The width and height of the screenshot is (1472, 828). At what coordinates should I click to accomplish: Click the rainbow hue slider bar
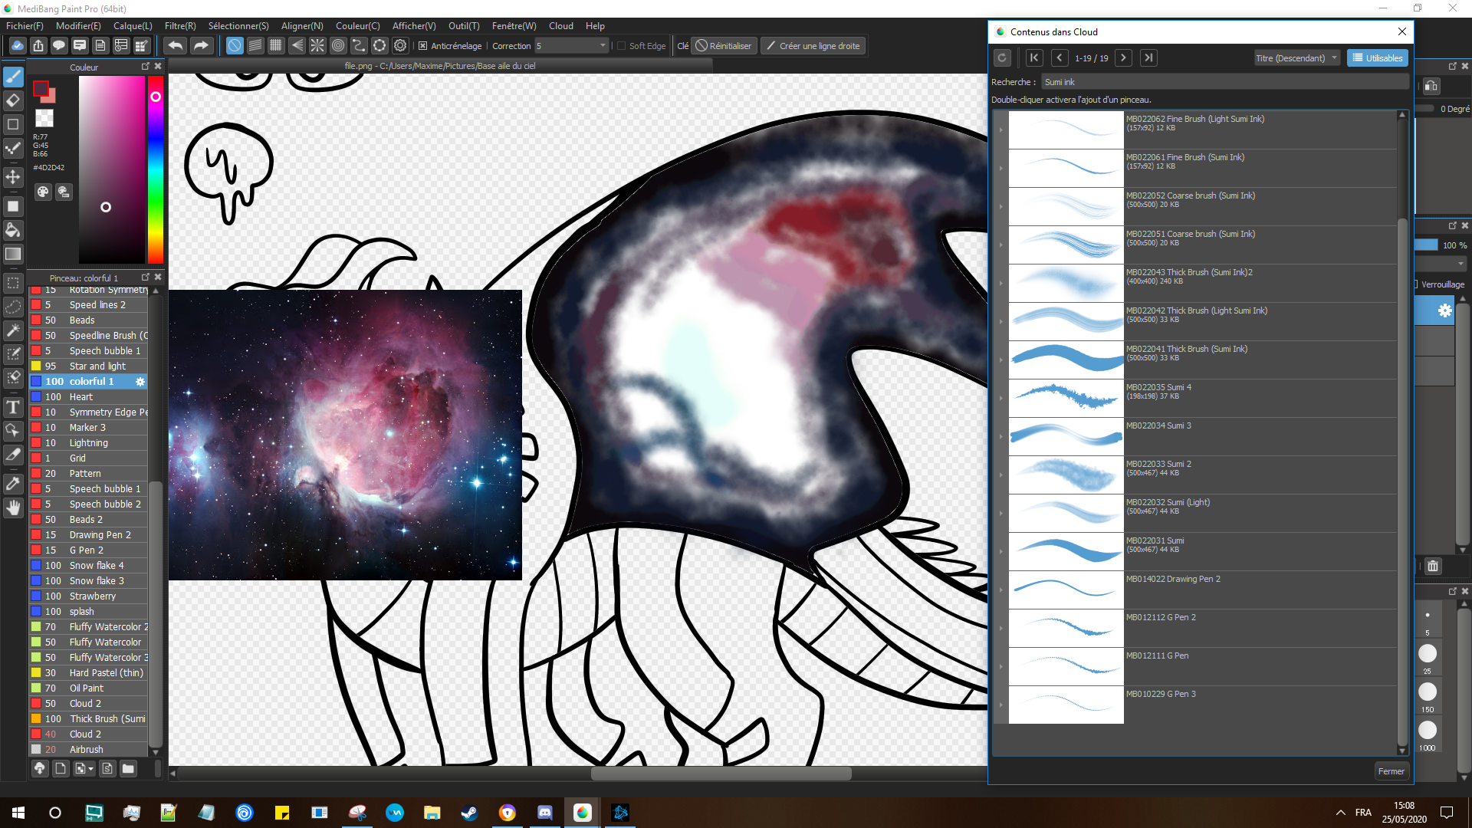[156, 169]
